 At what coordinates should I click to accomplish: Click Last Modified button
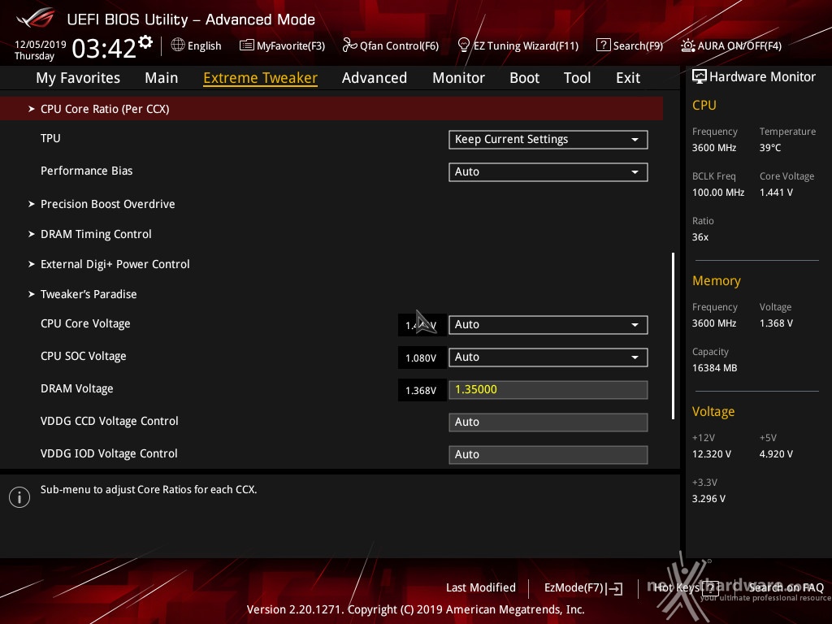[x=481, y=587]
